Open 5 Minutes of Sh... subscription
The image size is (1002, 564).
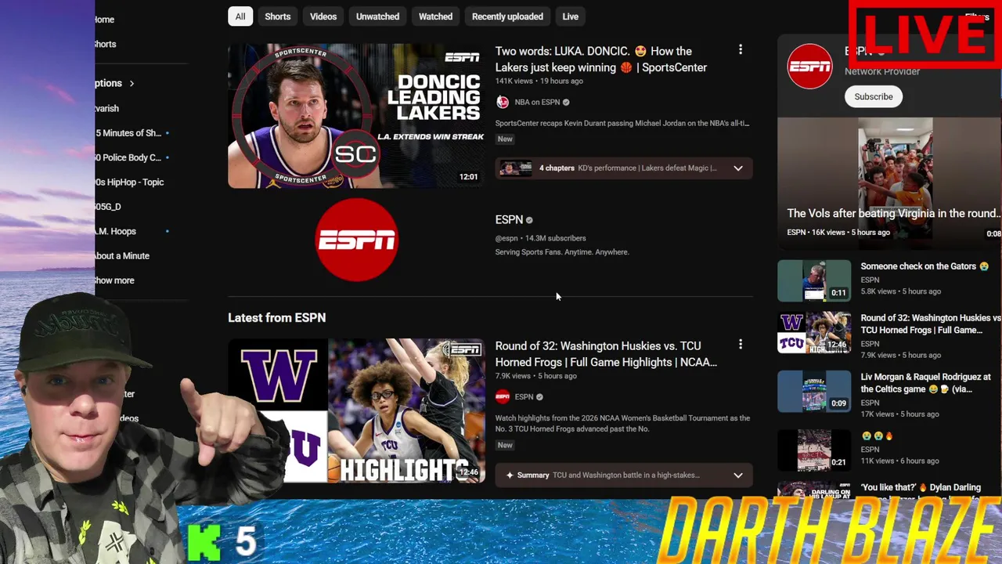tap(128, 133)
